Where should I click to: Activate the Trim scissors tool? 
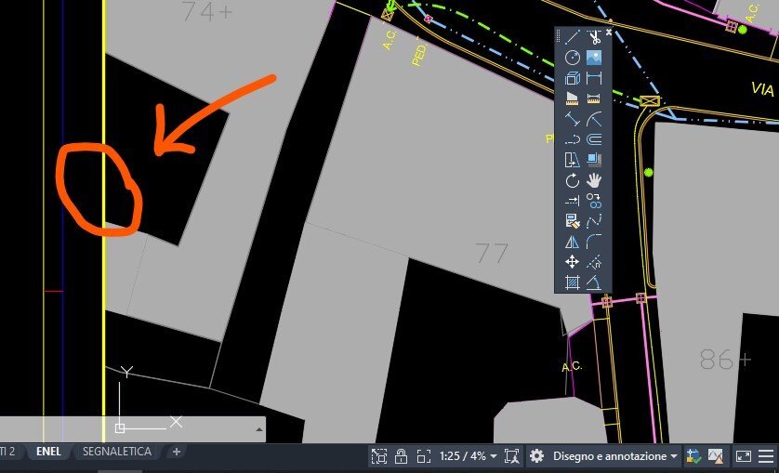click(x=594, y=37)
